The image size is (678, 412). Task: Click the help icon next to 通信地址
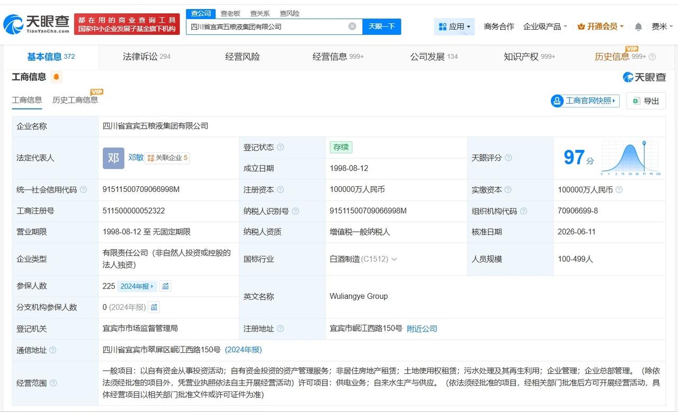[52, 350]
